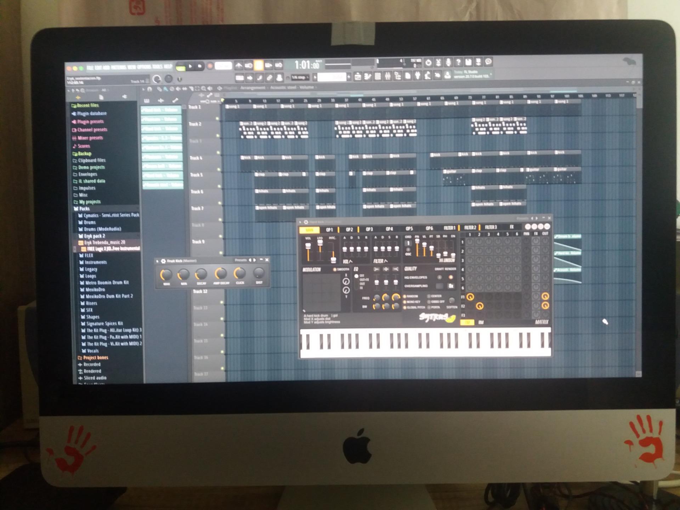680x510 pixels.
Task: Open the Mixer view icon
Action: tap(387, 76)
